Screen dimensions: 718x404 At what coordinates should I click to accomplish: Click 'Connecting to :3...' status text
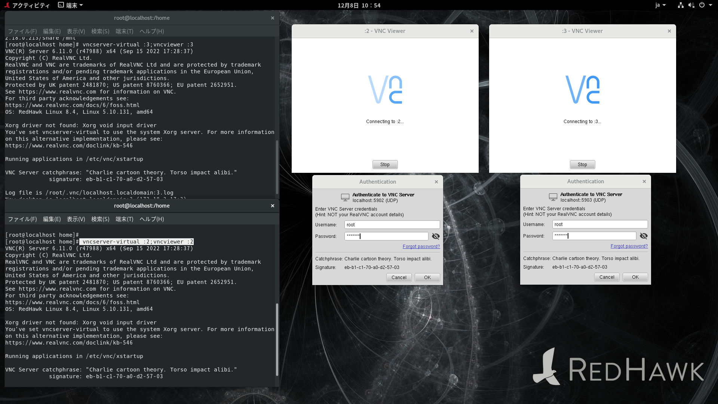(x=582, y=122)
